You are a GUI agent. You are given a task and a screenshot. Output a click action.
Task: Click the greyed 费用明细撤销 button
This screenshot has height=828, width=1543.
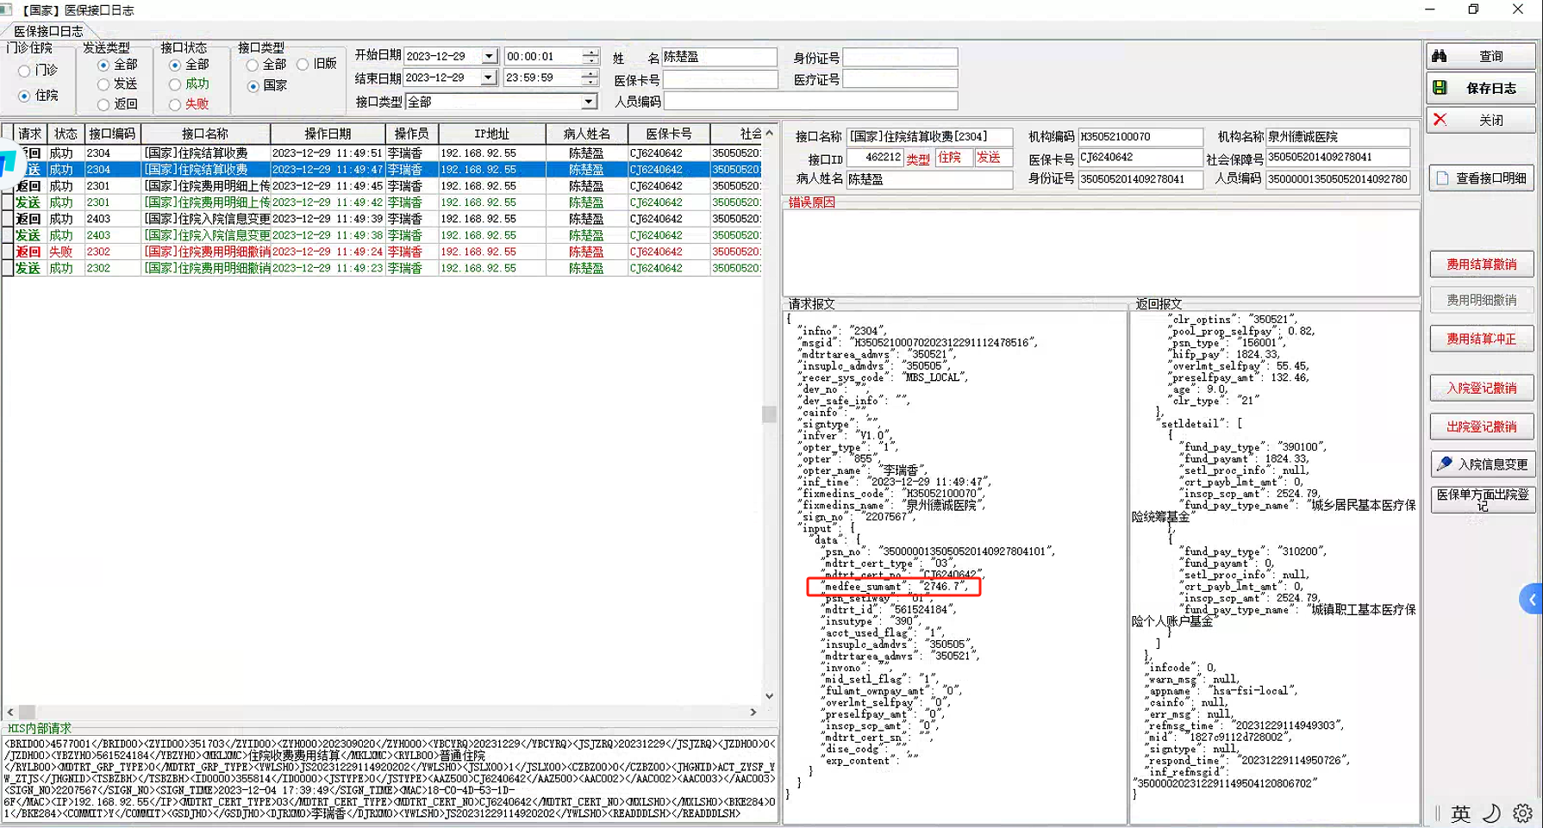pyautogui.click(x=1482, y=300)
